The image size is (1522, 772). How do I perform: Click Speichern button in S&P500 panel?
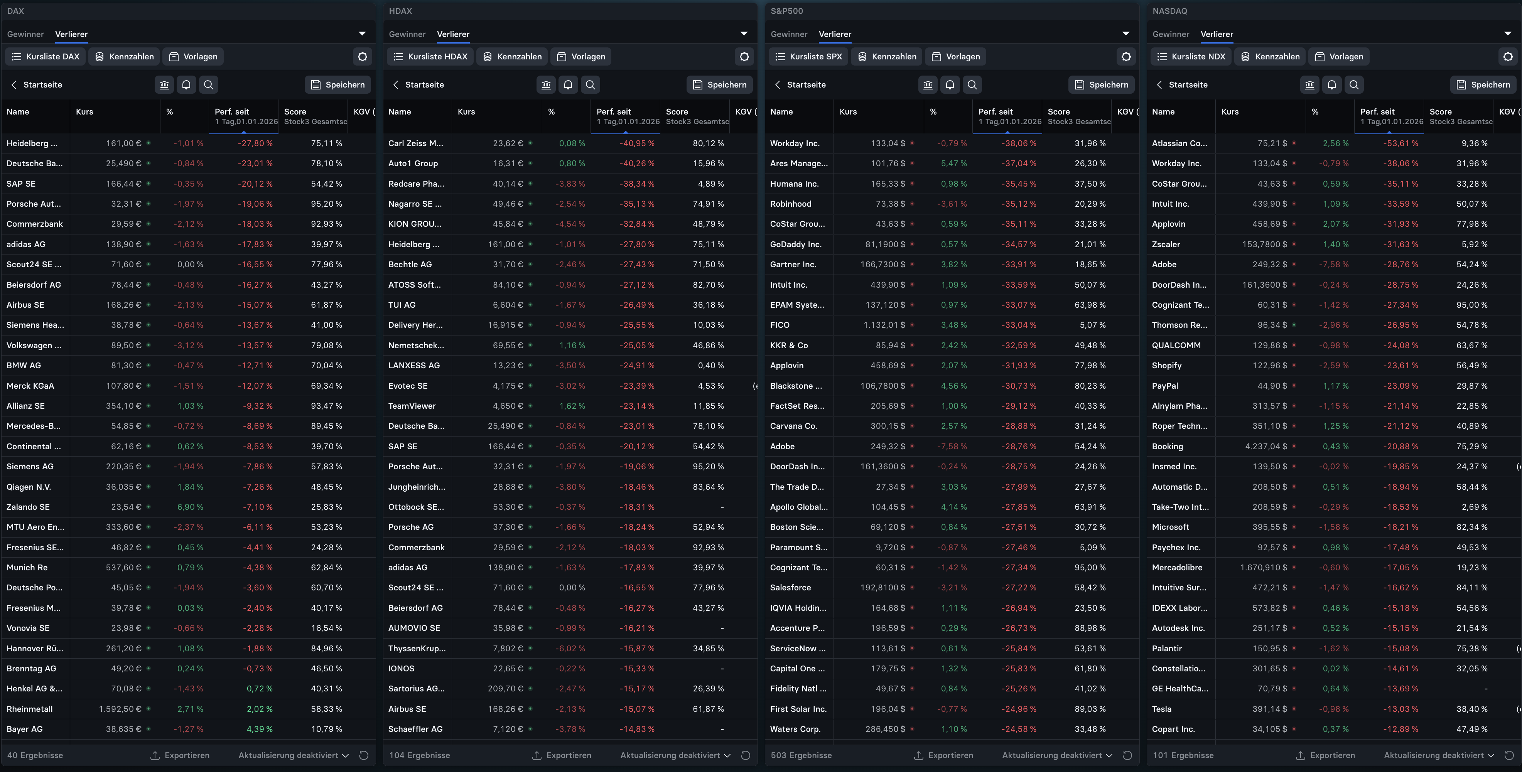coord(1101,84)
